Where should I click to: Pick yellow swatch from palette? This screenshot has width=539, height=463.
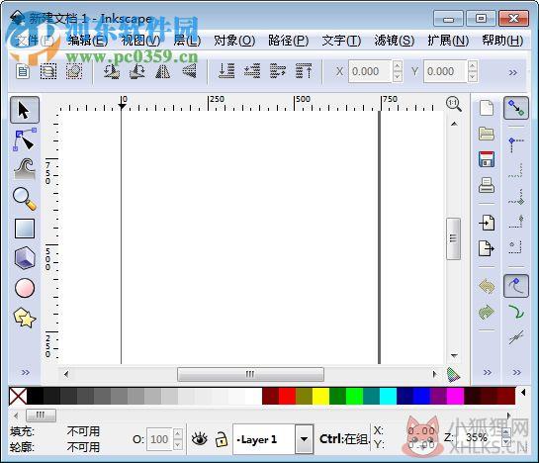click(320, 396)
